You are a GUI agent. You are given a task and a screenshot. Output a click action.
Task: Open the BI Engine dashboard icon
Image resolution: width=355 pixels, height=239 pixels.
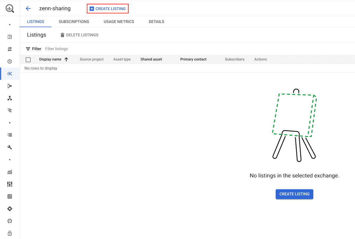pos(10,196)
